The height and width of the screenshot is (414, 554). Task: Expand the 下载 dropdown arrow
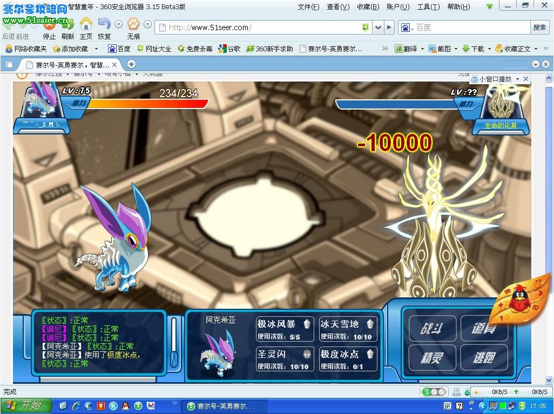[489, 49]
